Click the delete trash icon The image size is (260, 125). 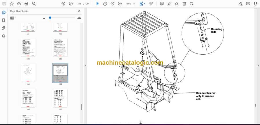click(184, 4)
